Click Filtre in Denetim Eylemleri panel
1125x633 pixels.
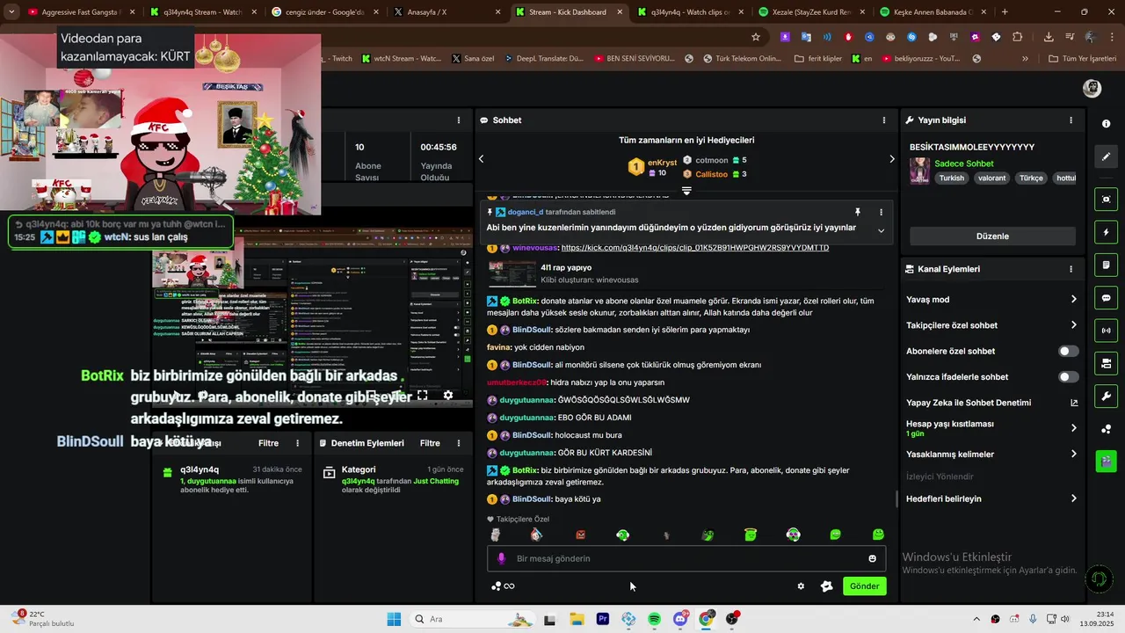tap(430, 443)
